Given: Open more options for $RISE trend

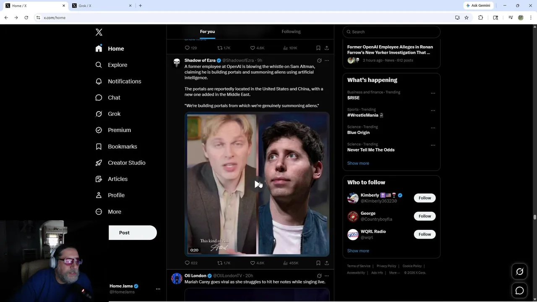Looking at the screenshot, I should pos(433,93).
